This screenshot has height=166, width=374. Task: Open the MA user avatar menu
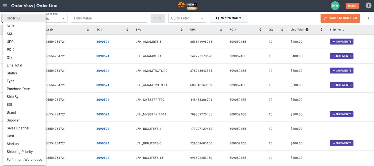(335, 6)
